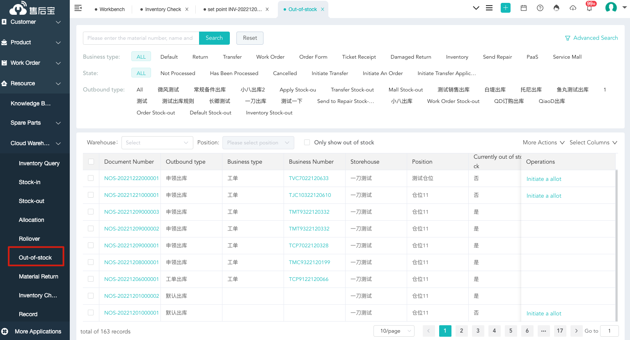Close the set point INV-2022120 tab
This screenshot has width=630, height=340.
pos(267,9)
